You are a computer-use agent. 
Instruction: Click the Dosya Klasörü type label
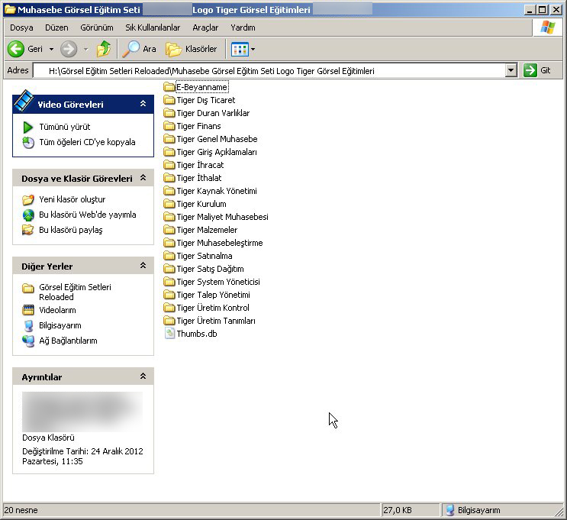(x=48, y=438)
